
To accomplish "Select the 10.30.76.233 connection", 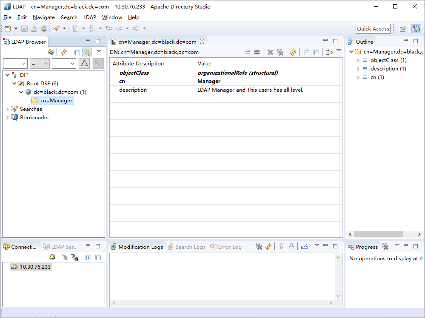I will pyautogui.click(x=31, y=267).
